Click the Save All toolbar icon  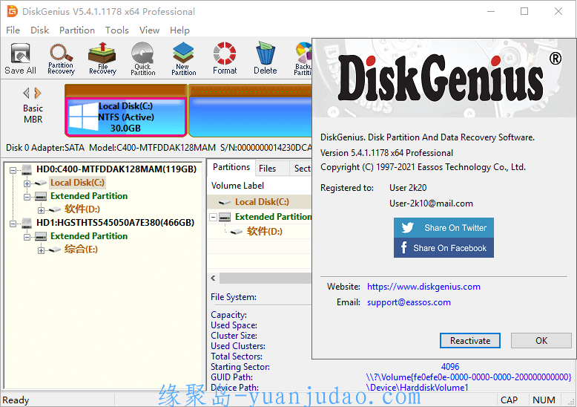[20, 59]
